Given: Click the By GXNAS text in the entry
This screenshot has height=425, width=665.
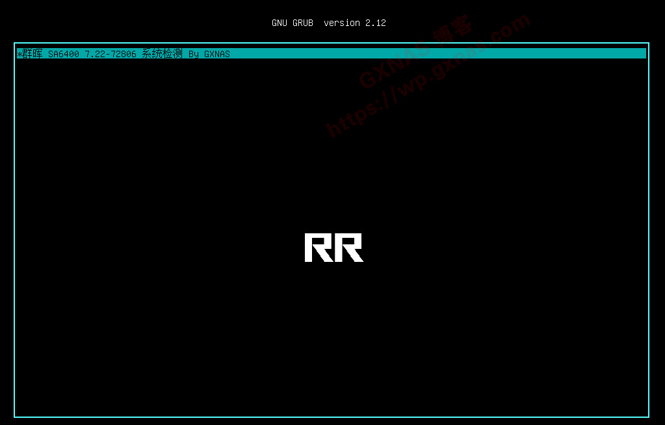Looking at the screenshot, I should click(209, 54).
